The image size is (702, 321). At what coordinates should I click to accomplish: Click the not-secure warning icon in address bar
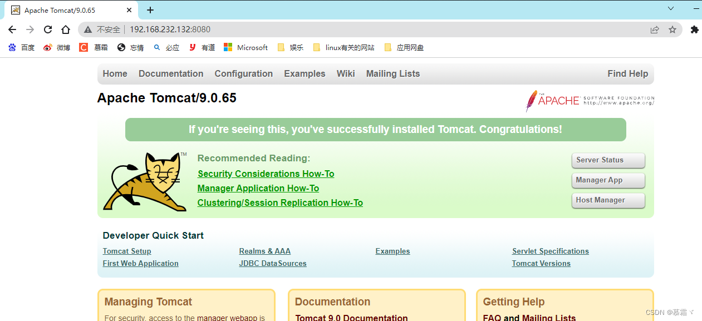click(x=88, y=29)
